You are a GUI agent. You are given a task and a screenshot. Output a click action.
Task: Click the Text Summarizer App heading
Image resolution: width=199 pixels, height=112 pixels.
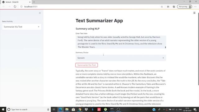[99, 21]
